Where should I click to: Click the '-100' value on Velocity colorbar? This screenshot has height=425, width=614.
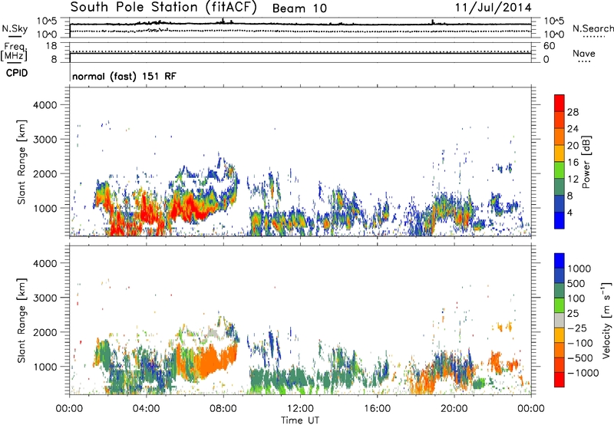click(x=579, y=343)
